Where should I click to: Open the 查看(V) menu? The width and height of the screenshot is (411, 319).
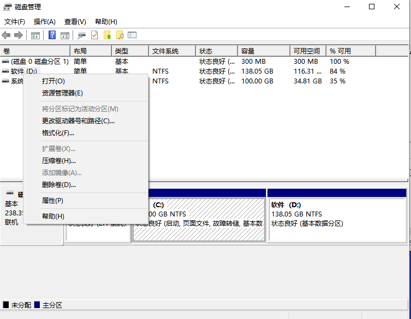point(75,22)
